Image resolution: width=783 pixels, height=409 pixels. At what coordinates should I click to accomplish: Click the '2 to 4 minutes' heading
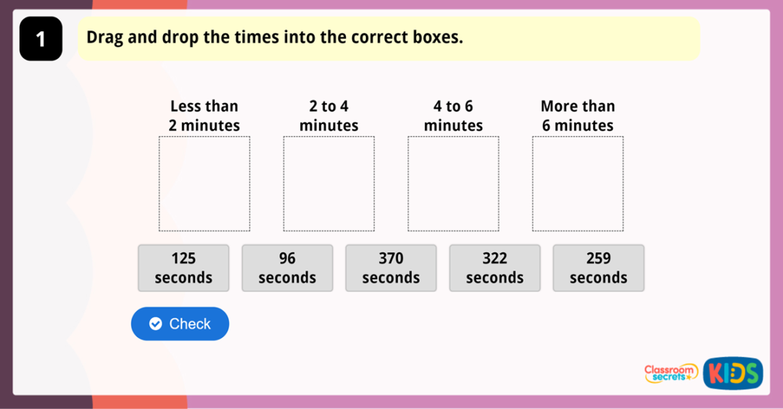point(328,116)
